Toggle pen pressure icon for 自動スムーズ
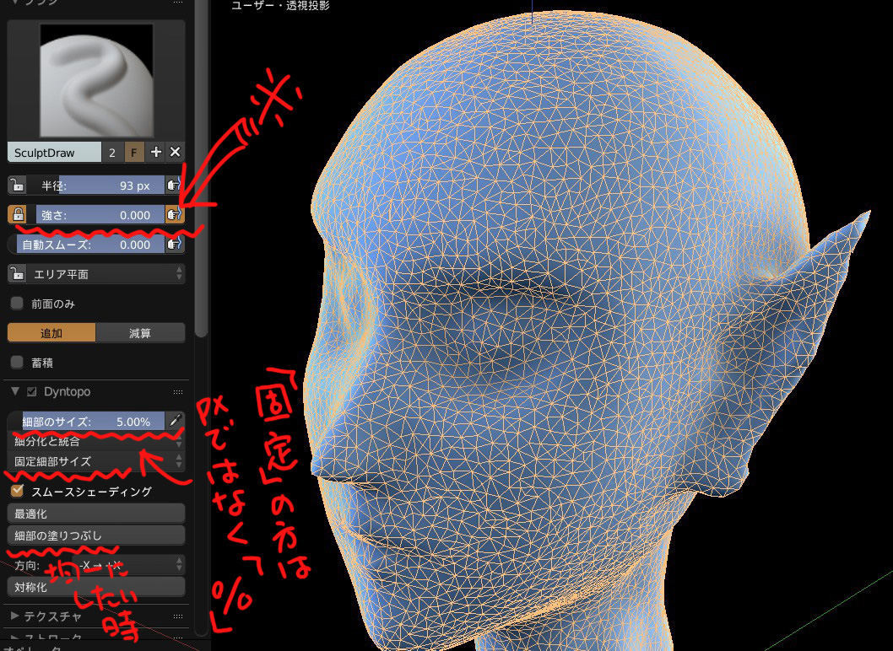The height and width of the screenshot is (651, 893). point(174,245)
